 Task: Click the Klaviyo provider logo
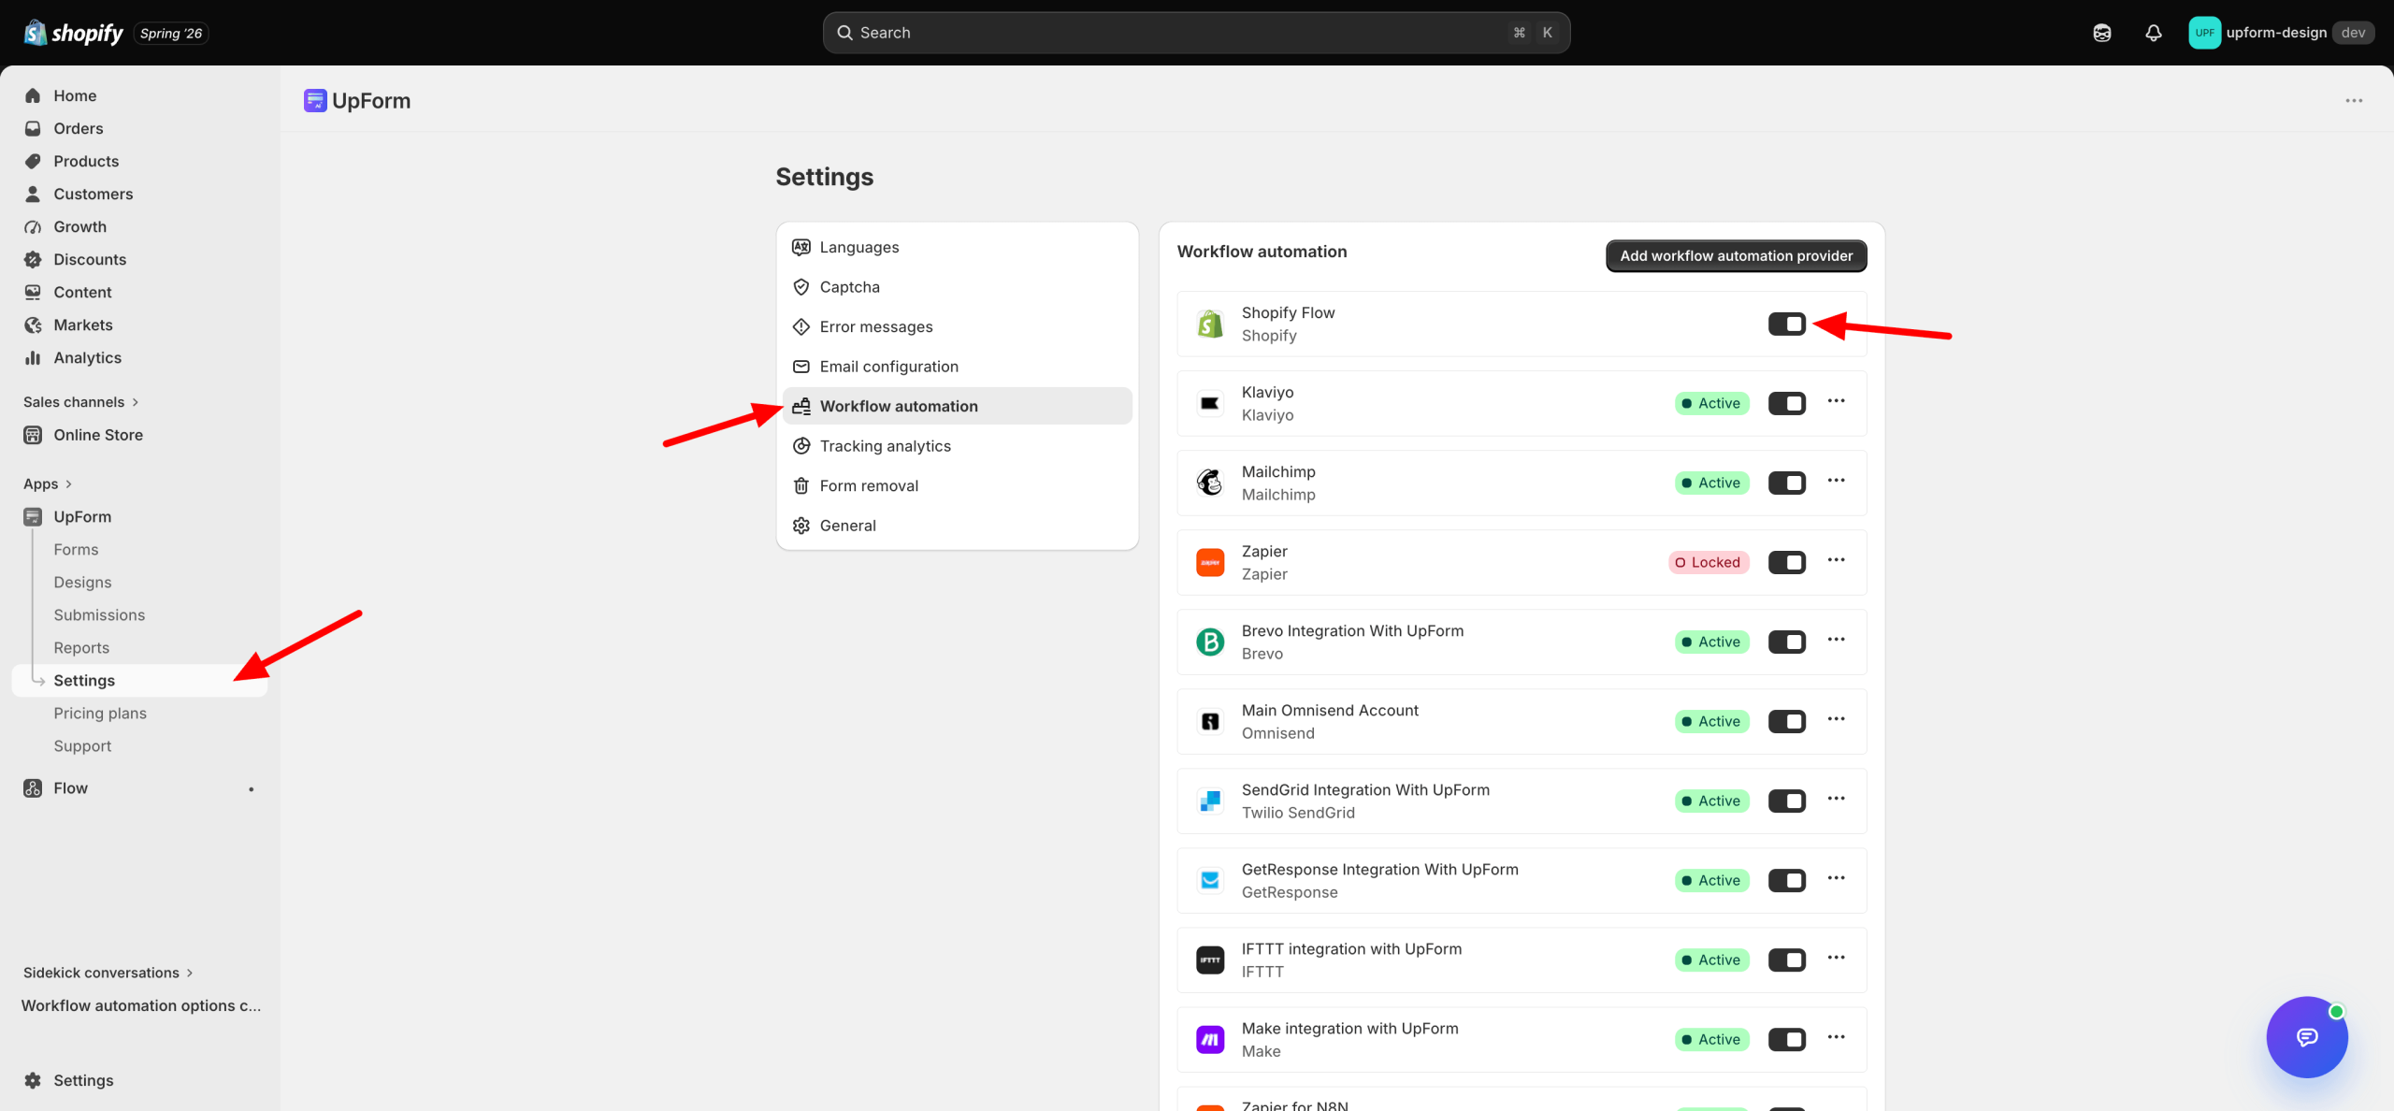[1210, 404]
